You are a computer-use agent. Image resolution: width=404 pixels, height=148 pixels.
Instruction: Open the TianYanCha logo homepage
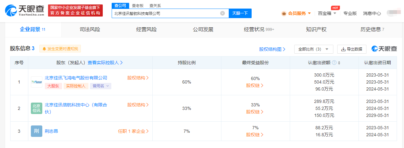(x=25, y=10)
